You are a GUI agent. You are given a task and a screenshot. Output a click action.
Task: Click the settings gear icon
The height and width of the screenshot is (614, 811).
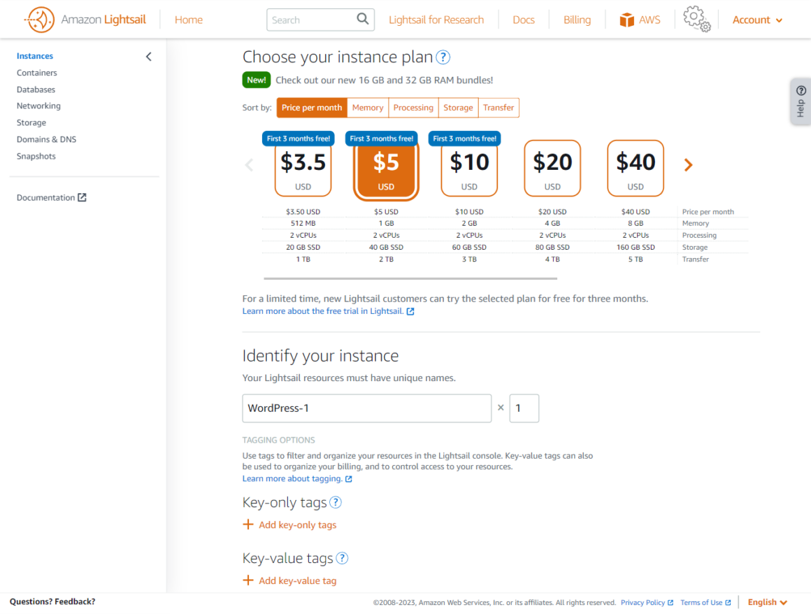(x=696, y=19)
